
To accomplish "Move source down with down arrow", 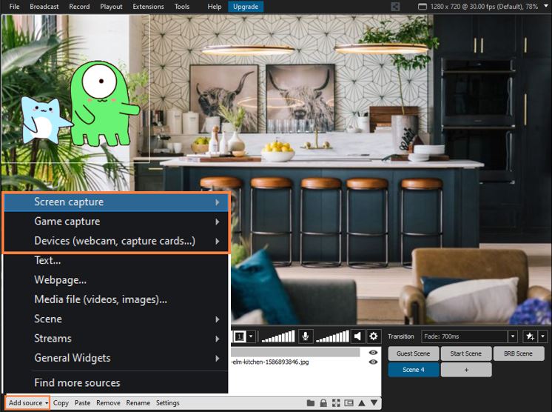I will (x=374, y=403).
